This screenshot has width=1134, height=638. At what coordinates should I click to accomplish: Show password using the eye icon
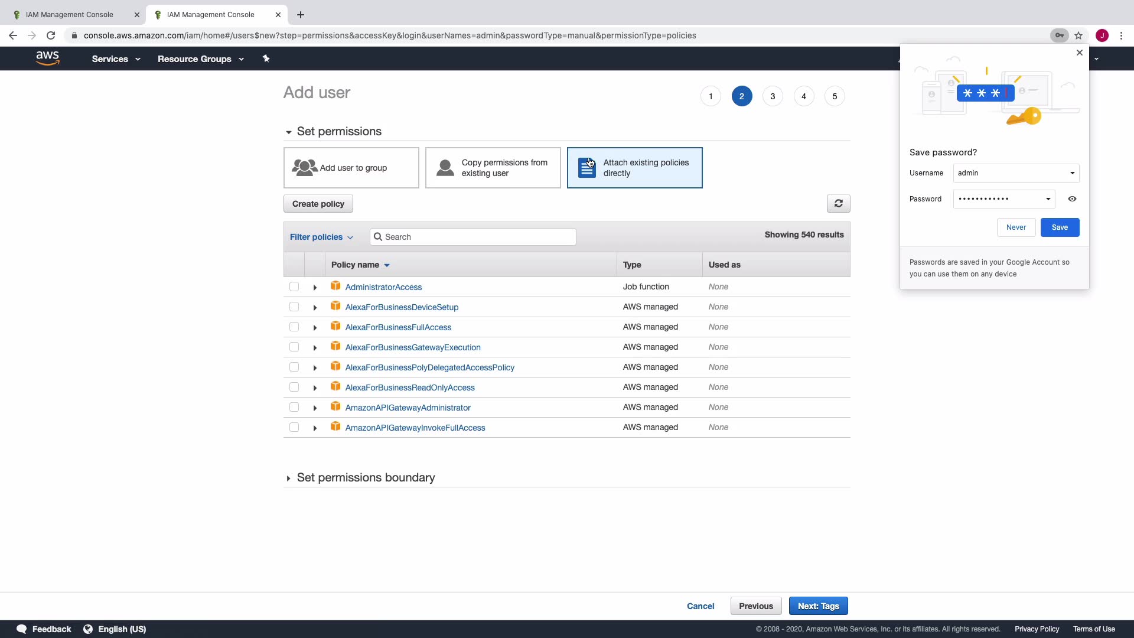click(x=1072, y=199)
